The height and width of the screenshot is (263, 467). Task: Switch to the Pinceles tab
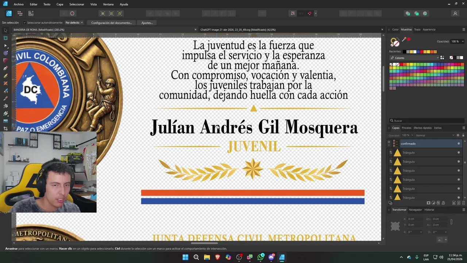point(406,128)
